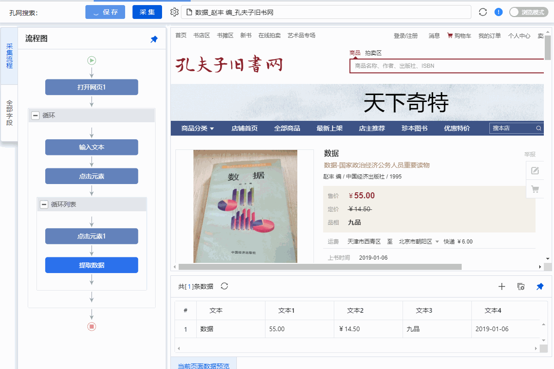Open the 店主推荐 nav item
This screenshot has width=554, height=369.
[372, 128]
